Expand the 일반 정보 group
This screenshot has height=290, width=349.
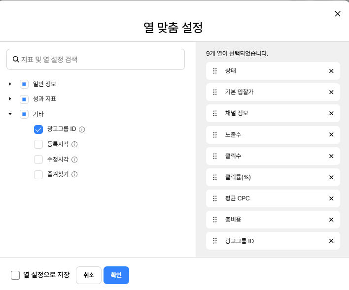point(10,84)
